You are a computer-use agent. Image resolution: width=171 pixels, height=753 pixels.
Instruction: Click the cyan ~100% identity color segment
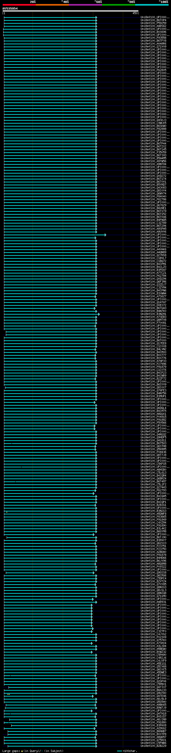coord(152,5)
